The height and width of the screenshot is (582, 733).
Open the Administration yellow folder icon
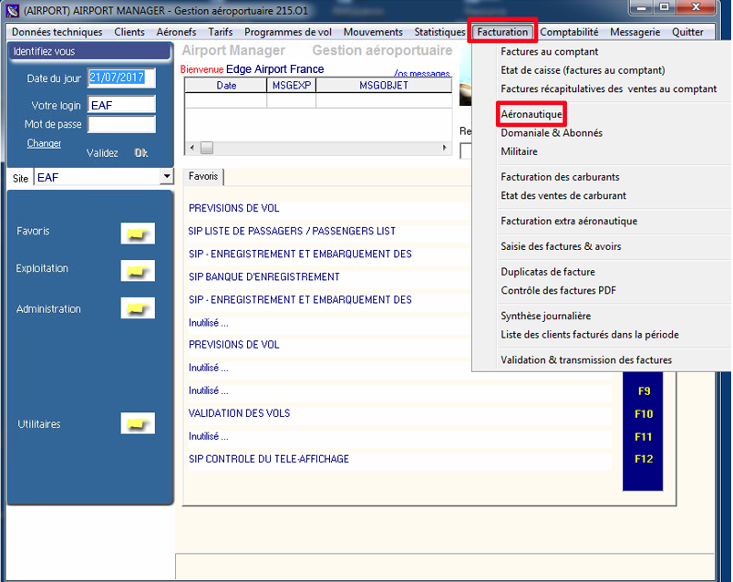(138, 309)
